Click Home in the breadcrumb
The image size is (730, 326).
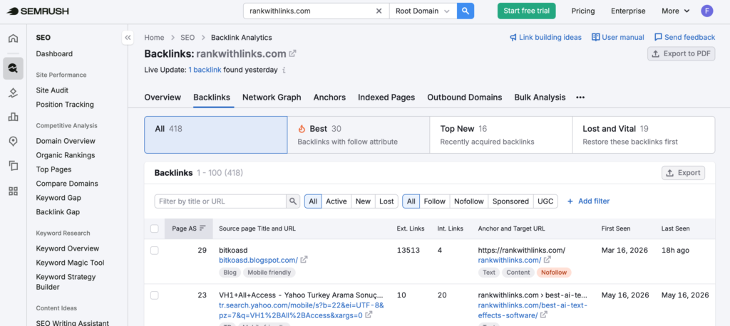pyautogui.click(x=154, y=37)
